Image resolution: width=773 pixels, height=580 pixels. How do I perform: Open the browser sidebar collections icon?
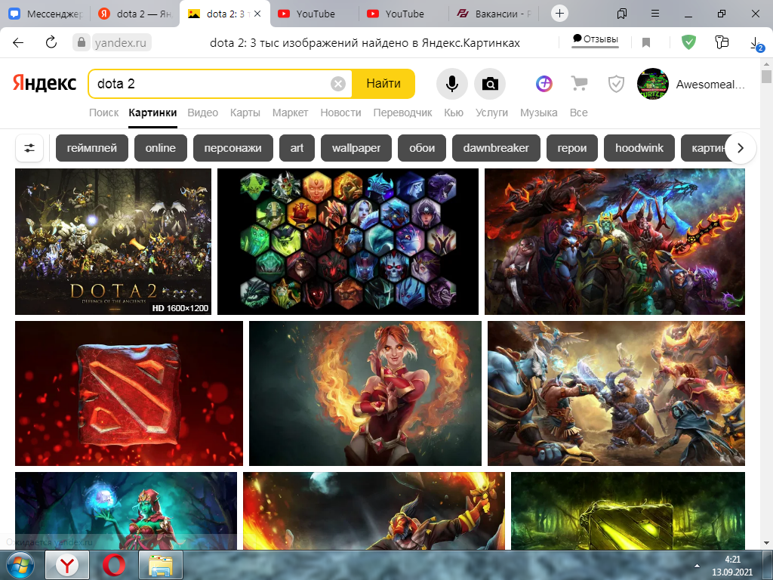pos(722,42)
